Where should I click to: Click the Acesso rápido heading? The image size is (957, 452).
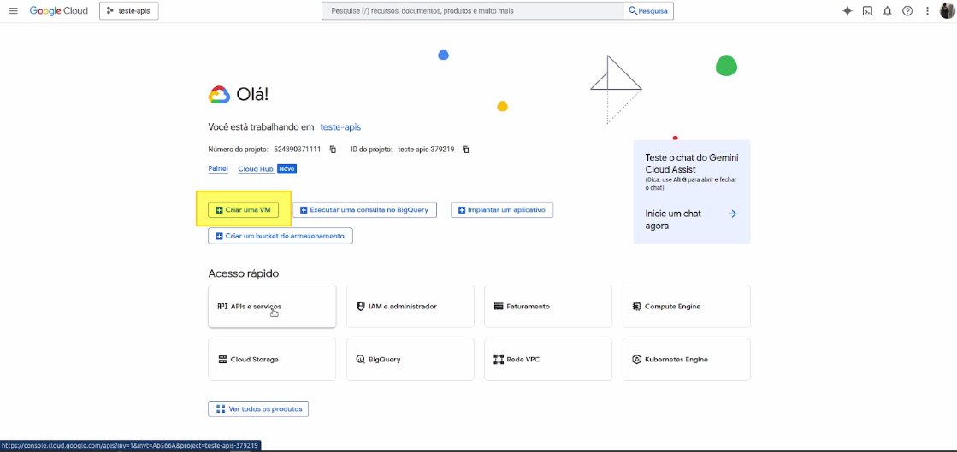pos(244,274)
